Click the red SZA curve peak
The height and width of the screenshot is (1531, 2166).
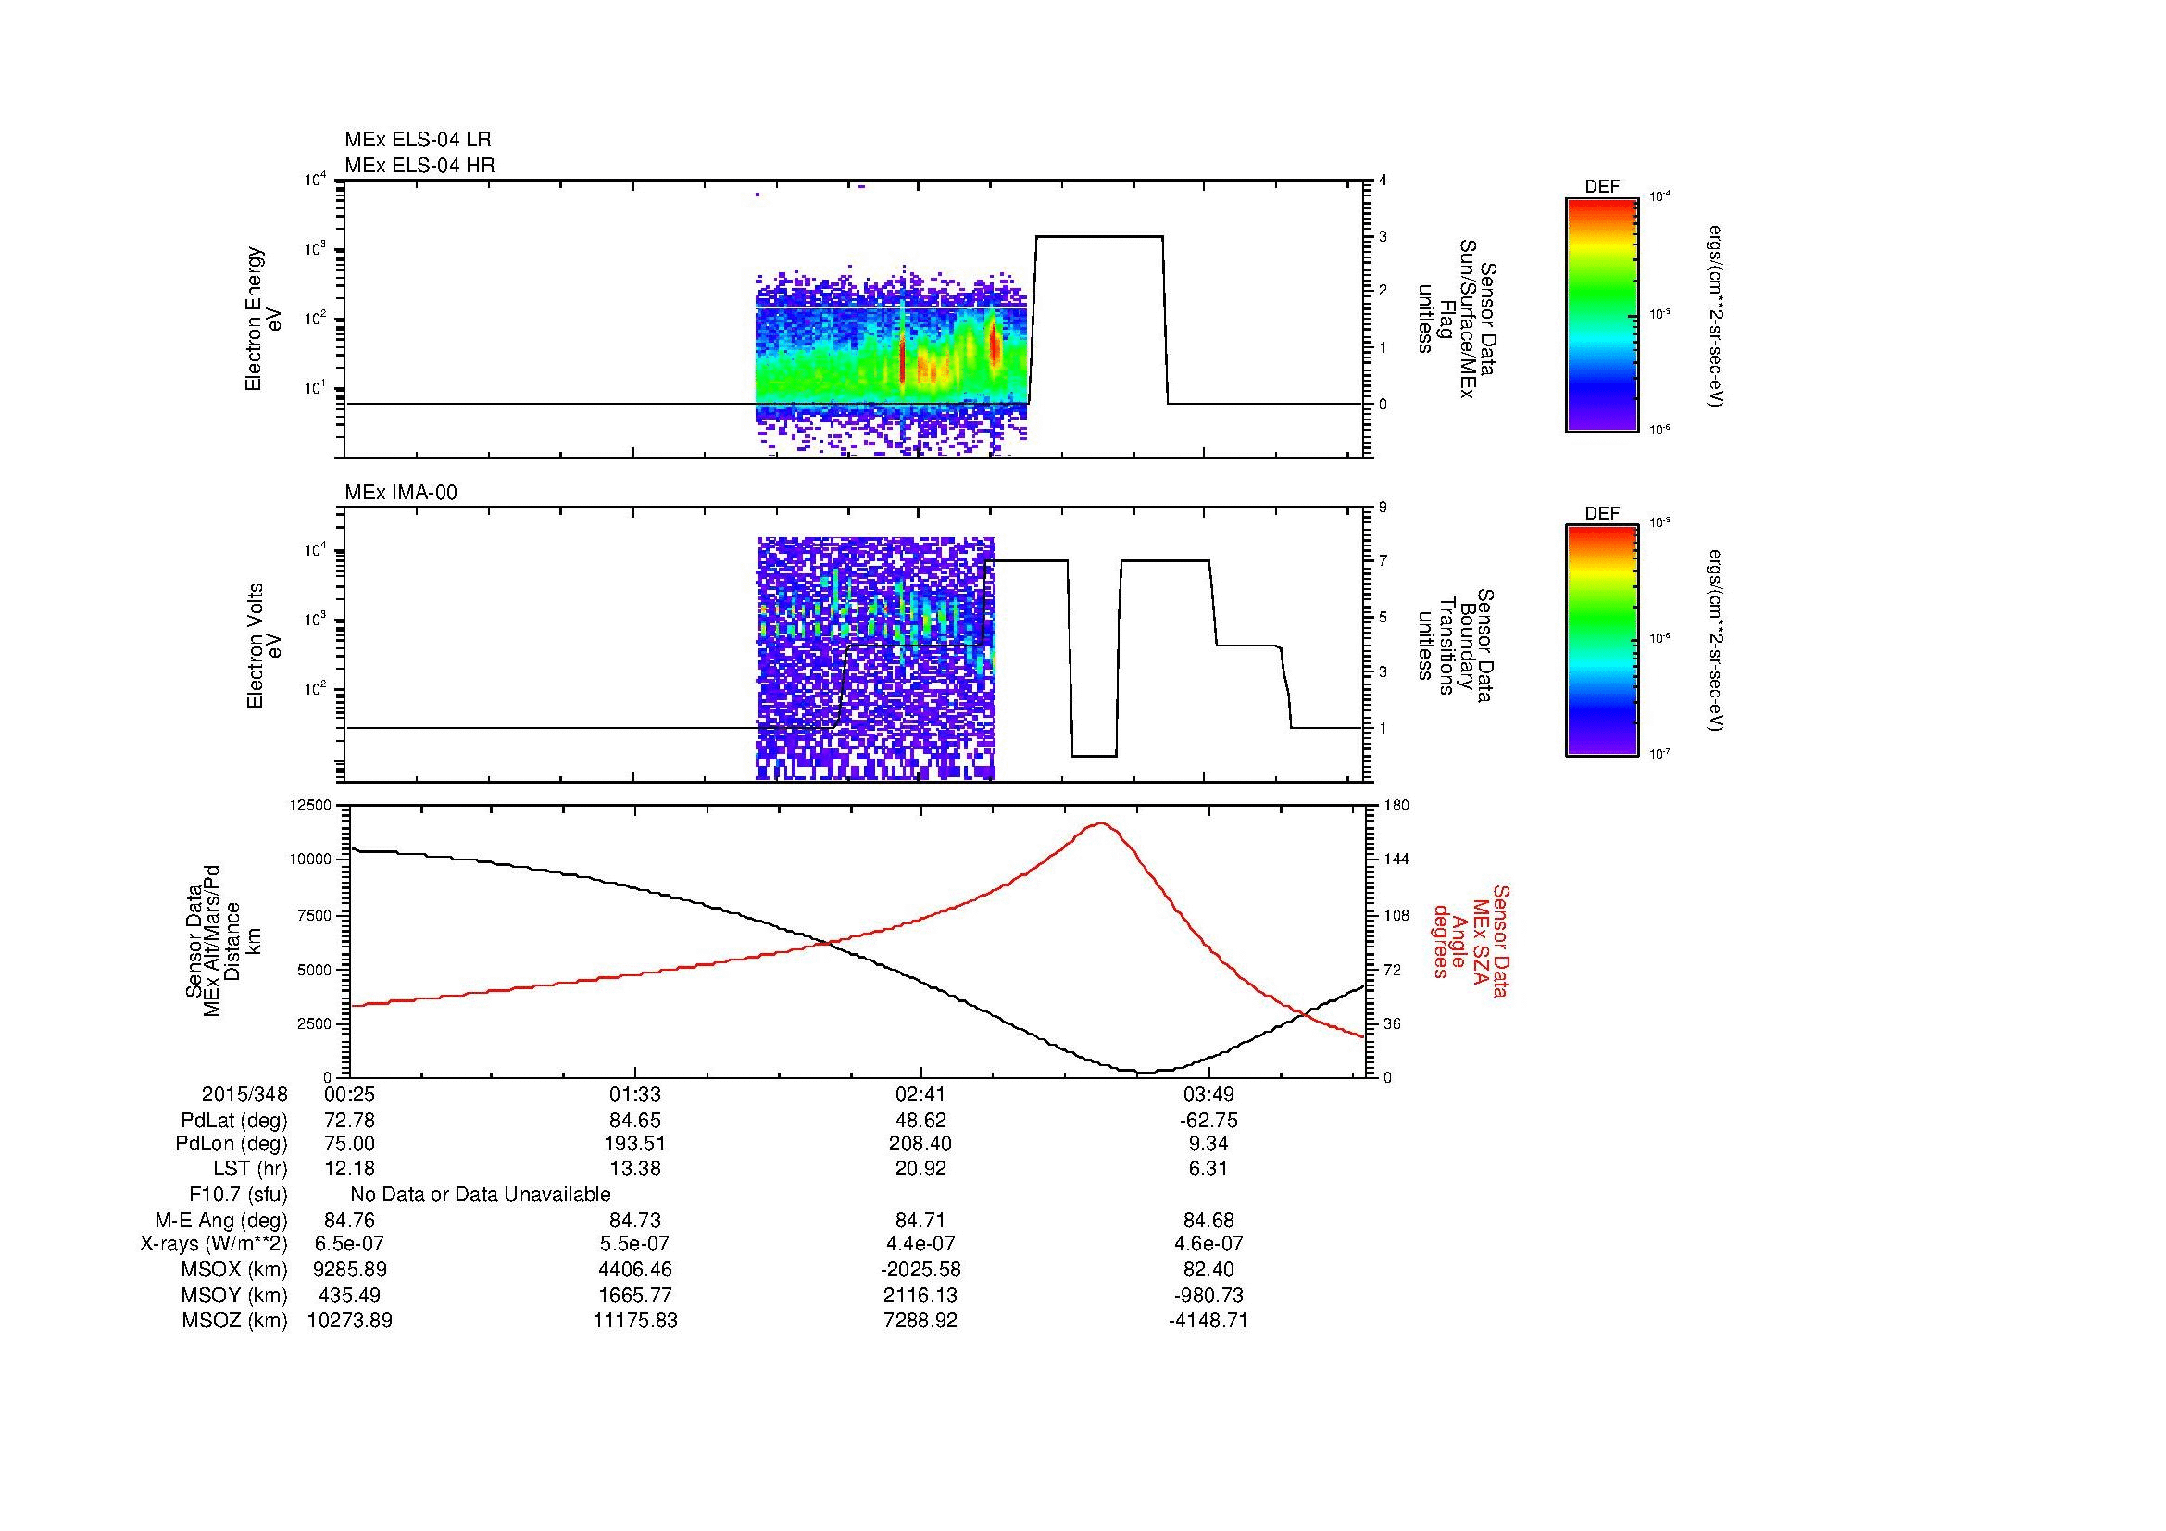click(x=1101, y=824)
